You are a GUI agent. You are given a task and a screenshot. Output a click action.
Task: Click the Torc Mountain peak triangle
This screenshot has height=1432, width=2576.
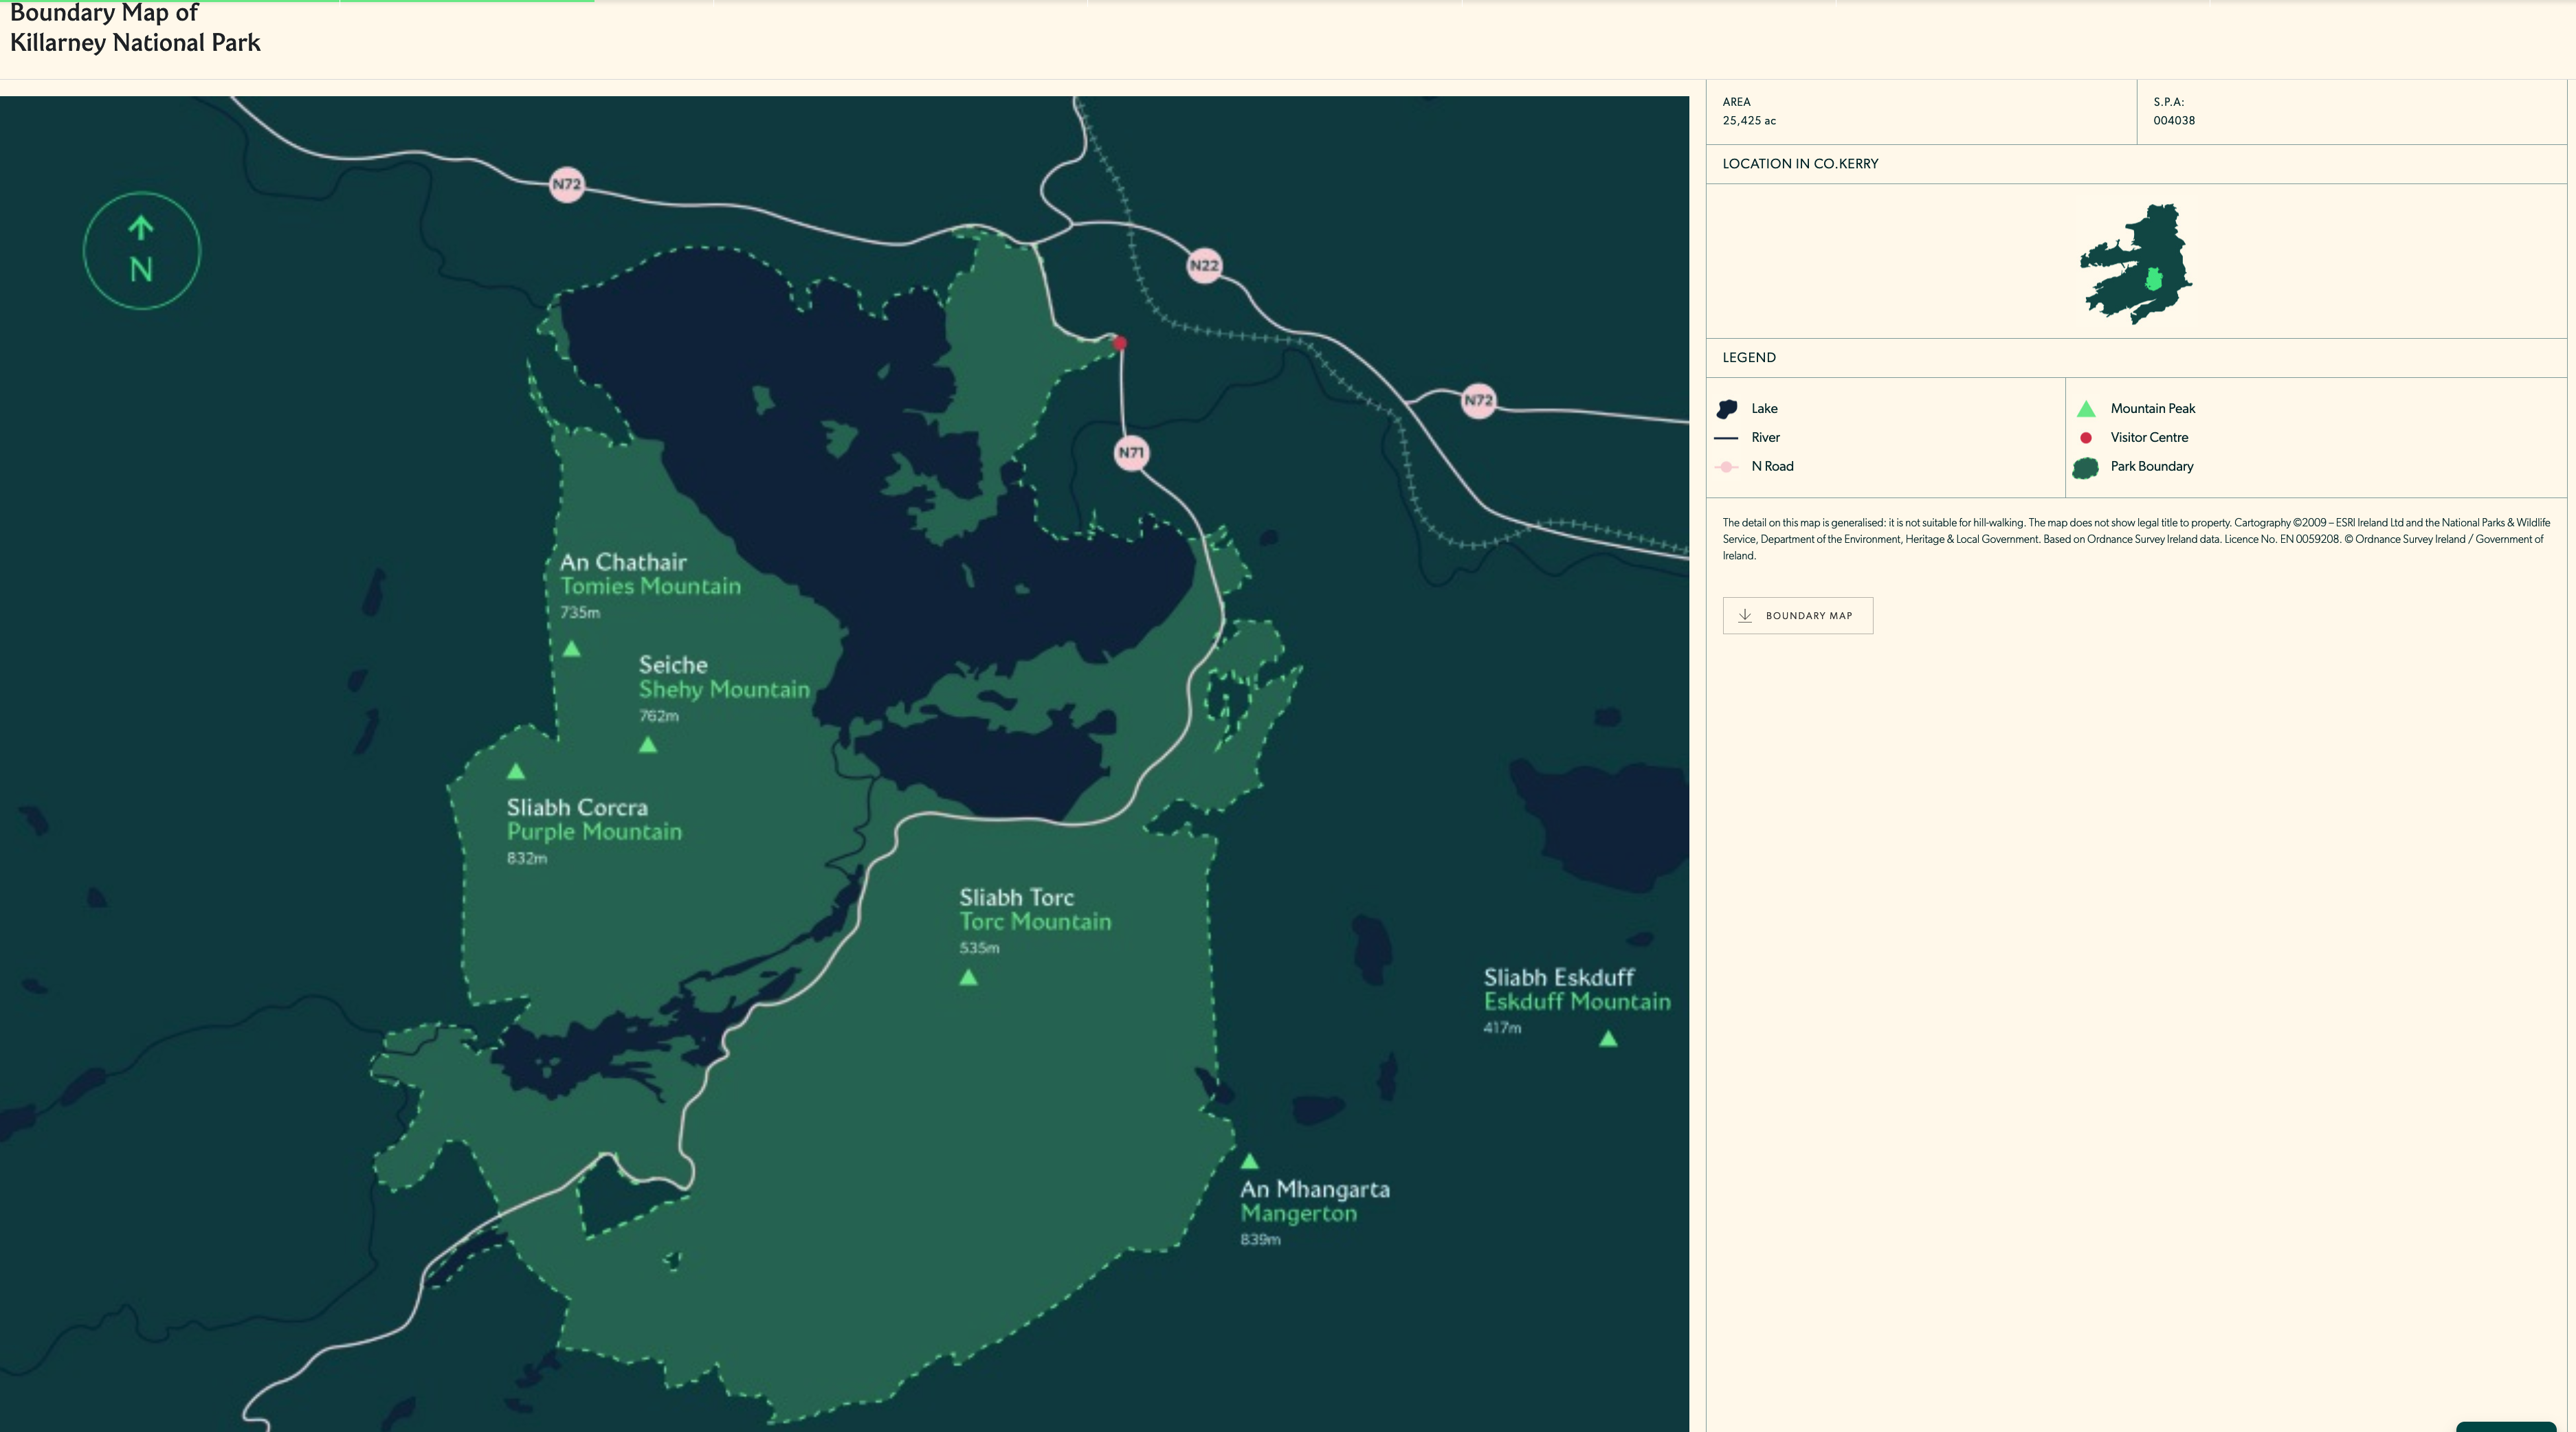point(968,978)
